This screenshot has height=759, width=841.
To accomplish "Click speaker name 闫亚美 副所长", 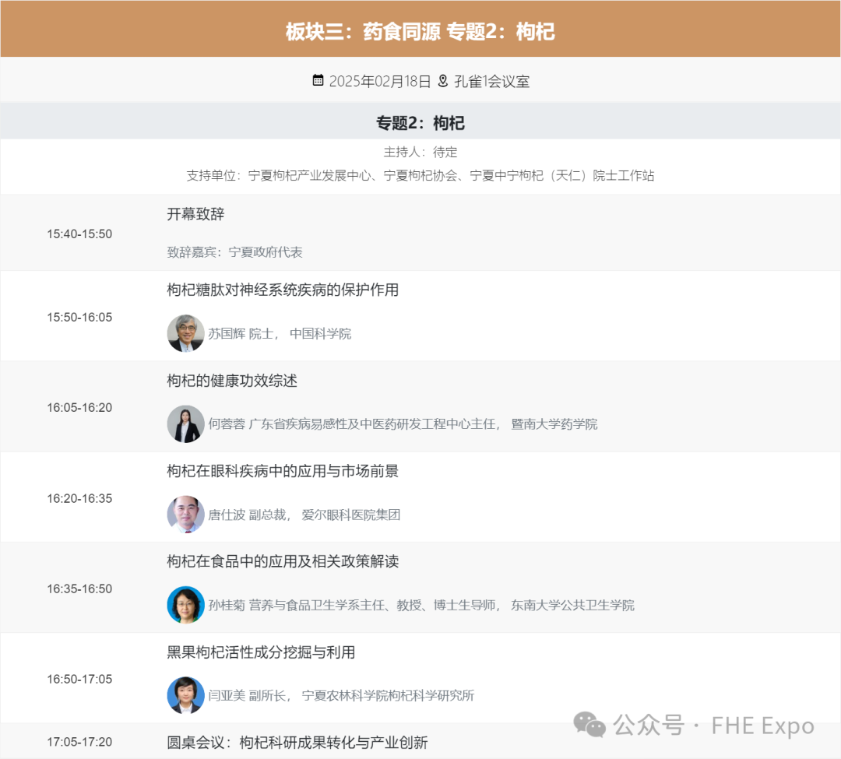I will [249, 696].
